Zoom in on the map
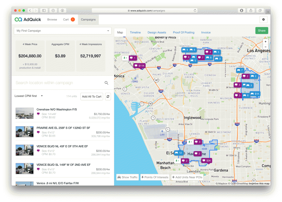 [265, 42]
